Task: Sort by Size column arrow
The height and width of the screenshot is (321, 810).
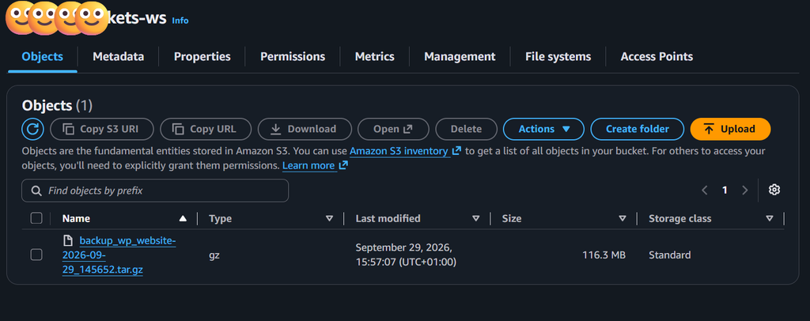Action: [x=623, y=218]
